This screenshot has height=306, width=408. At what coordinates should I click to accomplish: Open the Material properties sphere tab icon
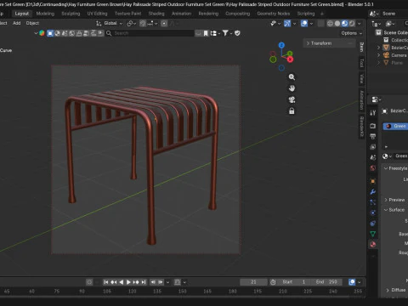tap(373, 244)
